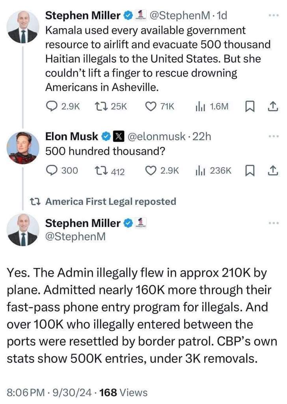This screenshot has width=287, height=404.
Task: Open more options on Elon Musk's tweet
Action: pyautogui.click(x=273, y=136)
